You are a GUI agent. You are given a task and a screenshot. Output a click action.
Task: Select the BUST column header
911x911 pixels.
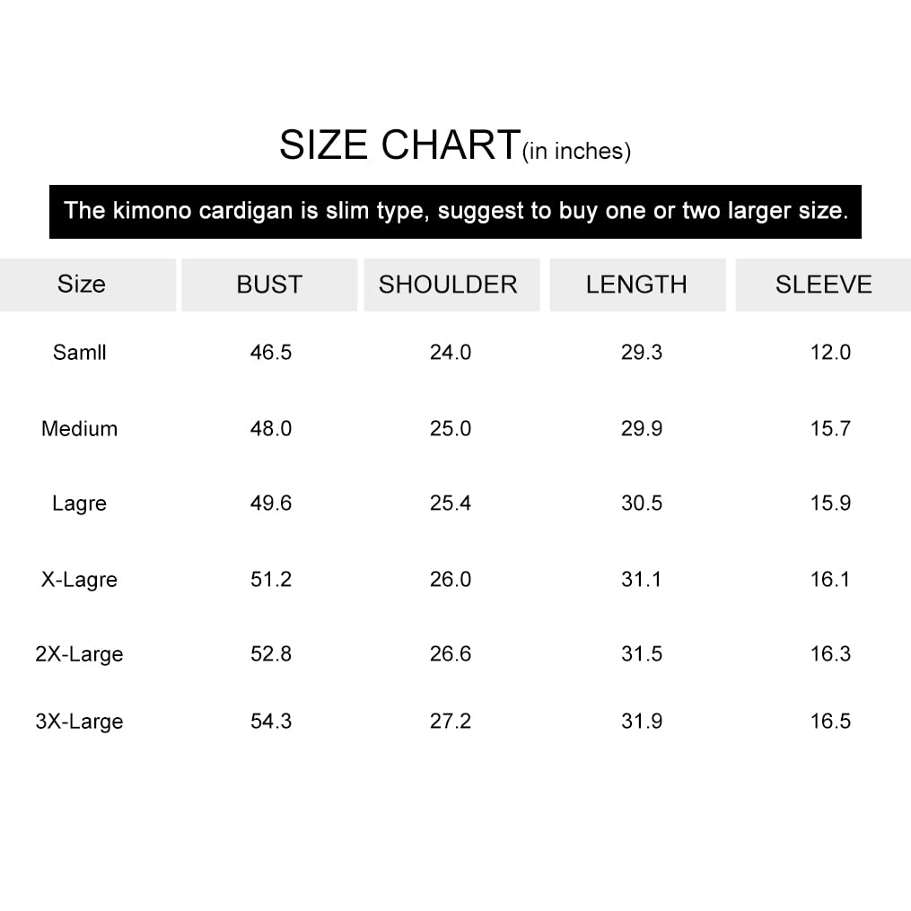pos(269,285)
